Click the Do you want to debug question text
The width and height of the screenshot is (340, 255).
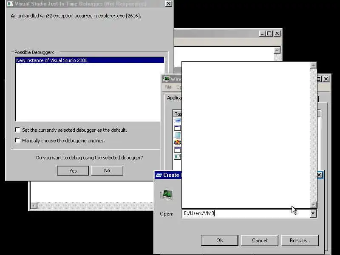90,158
